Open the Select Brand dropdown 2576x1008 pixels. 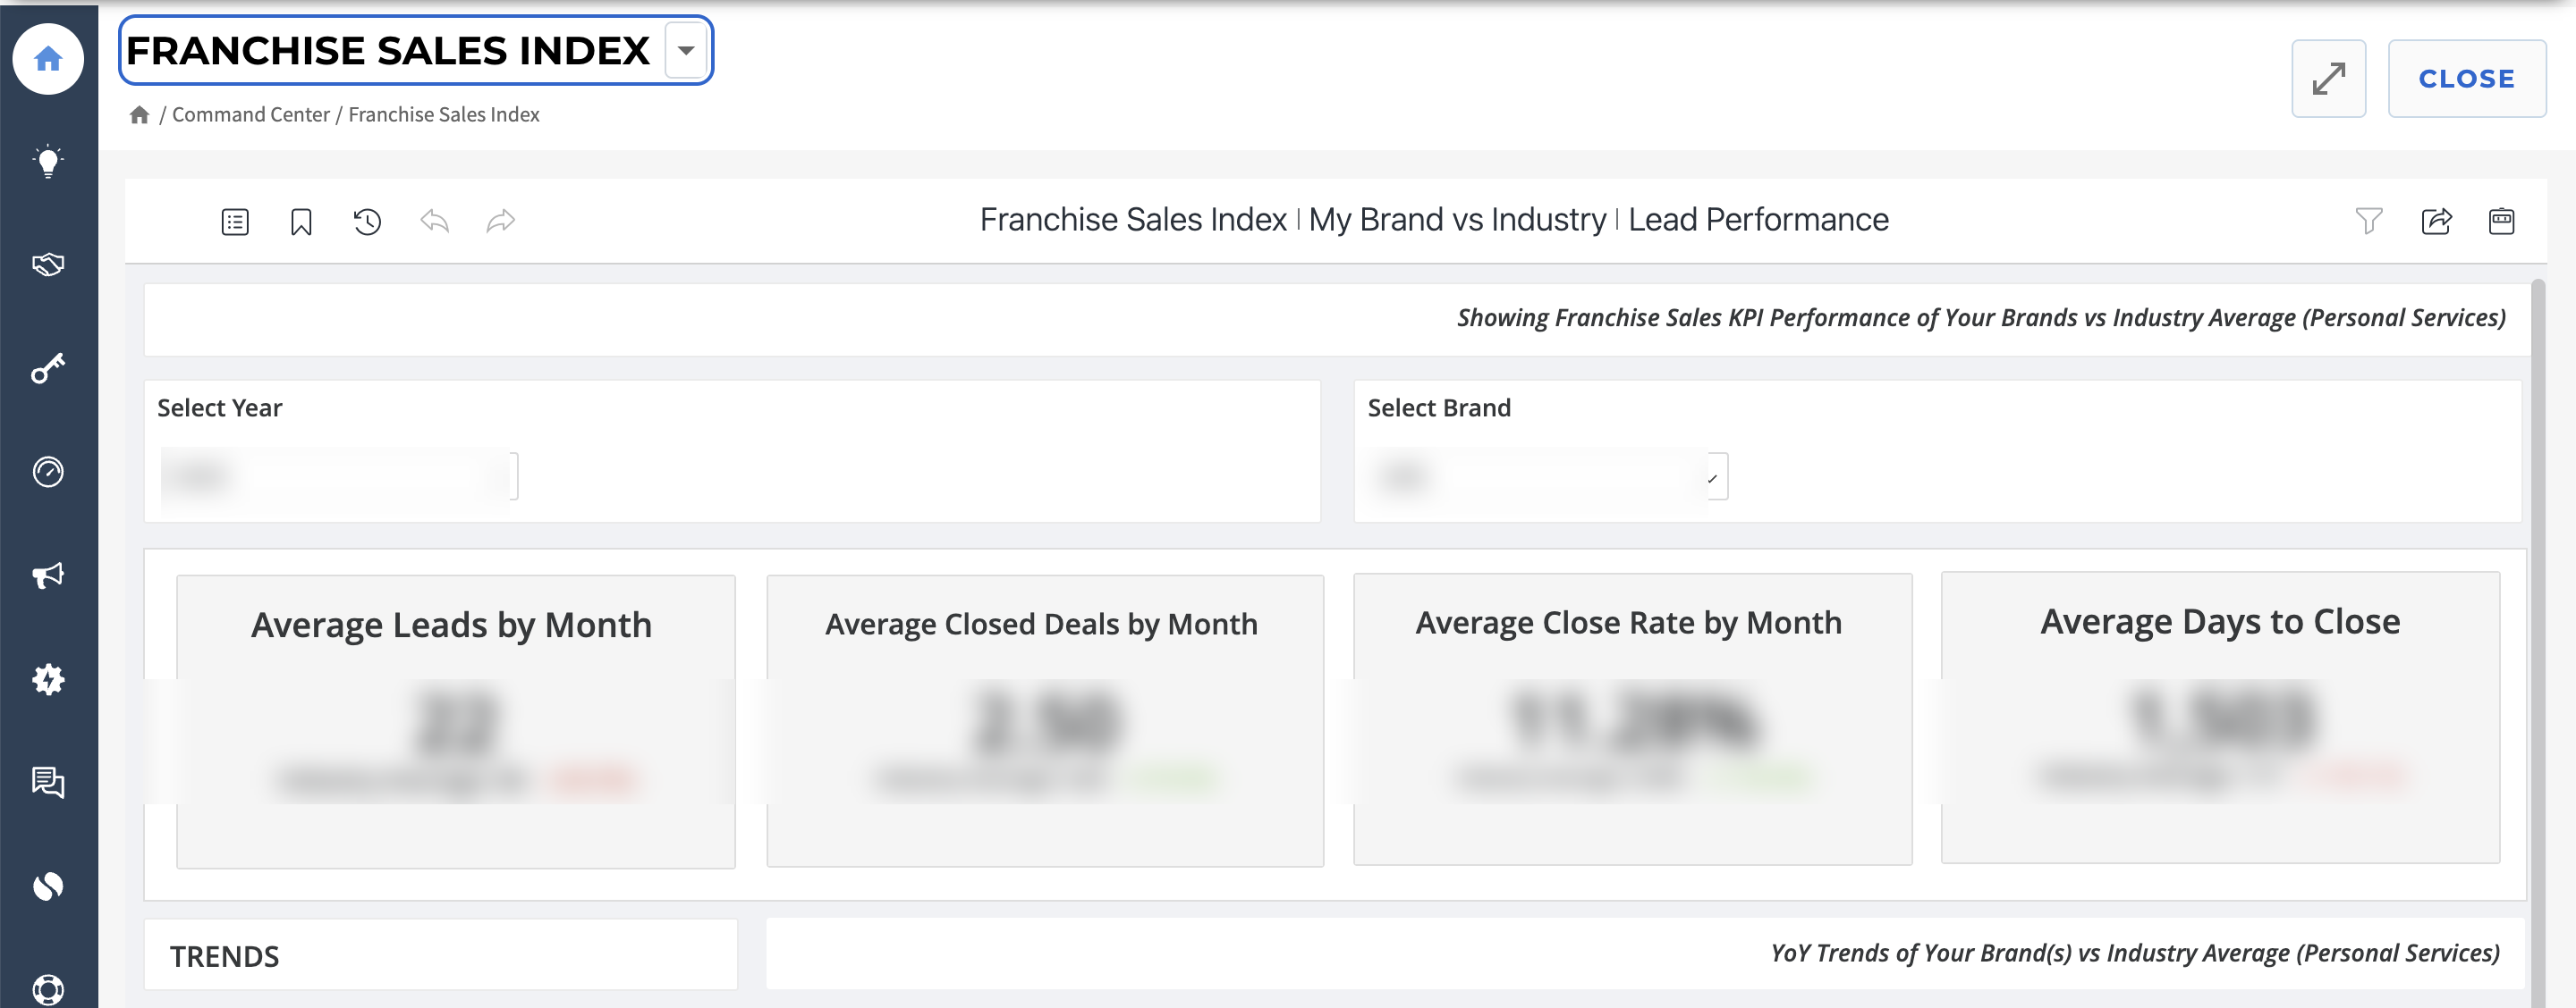coord(1547,476)
